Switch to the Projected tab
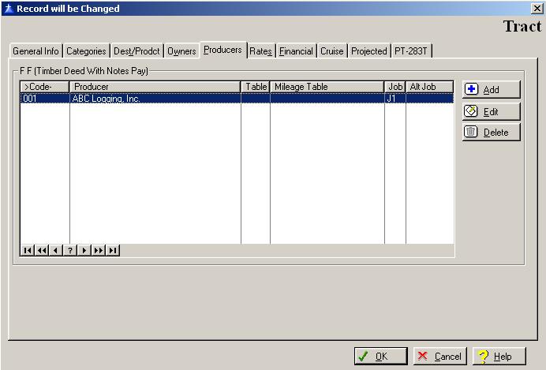Viewport: 546px width, 370px height. 368,51
